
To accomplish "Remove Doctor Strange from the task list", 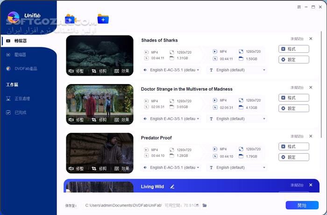I will coord(310,87).
